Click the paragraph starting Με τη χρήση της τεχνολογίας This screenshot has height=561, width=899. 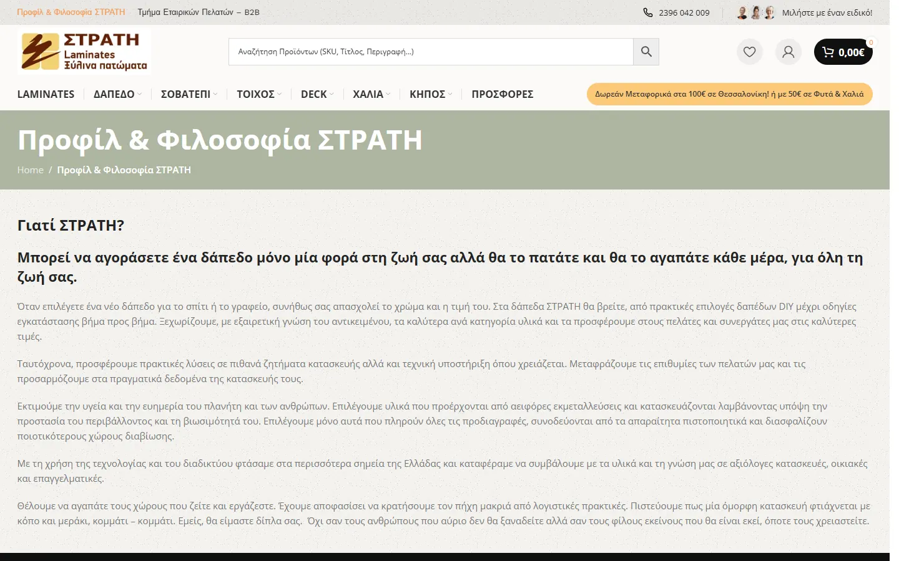[443, 471]
